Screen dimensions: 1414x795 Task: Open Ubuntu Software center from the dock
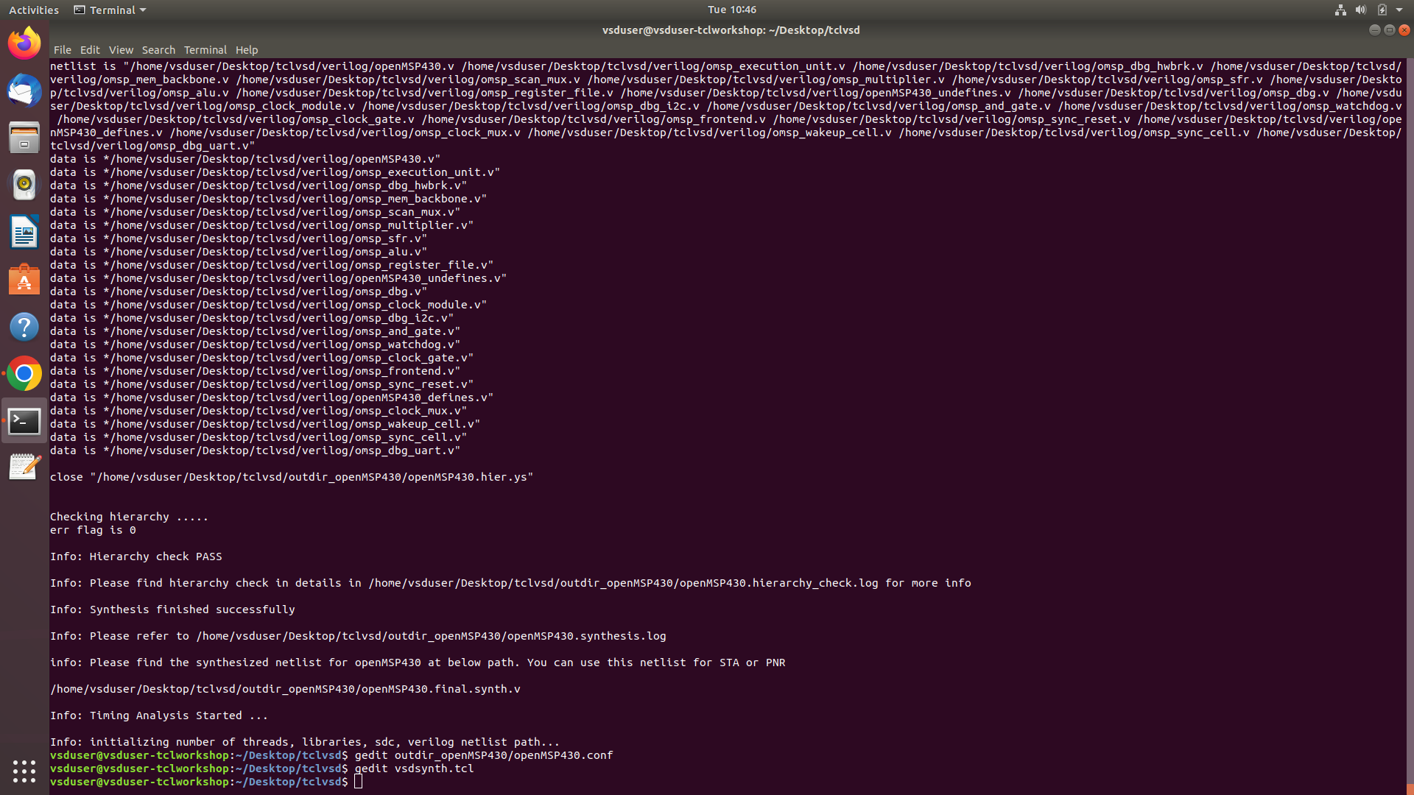point(24,280)
